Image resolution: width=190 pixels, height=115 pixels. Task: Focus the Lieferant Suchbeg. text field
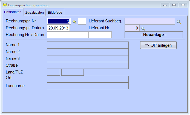[x=150, y=21]
